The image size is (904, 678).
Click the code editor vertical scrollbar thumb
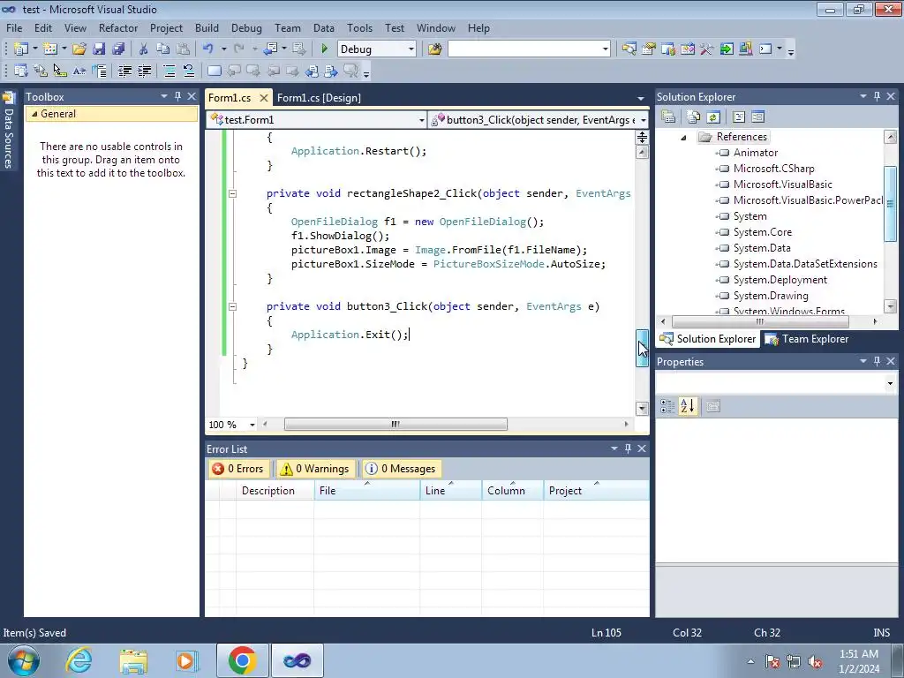(642, 348)
